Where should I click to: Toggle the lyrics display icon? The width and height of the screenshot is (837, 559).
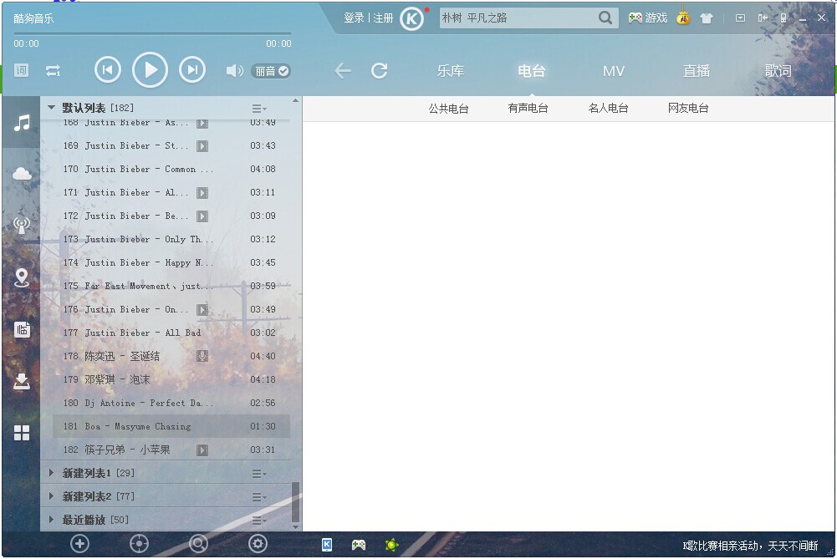pos(22,71)
